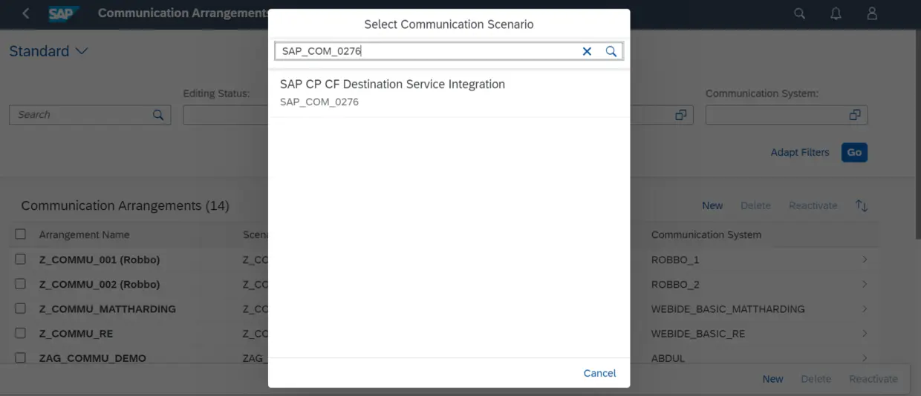Click into the SAP_COM_0276 search input

point(427,51)
